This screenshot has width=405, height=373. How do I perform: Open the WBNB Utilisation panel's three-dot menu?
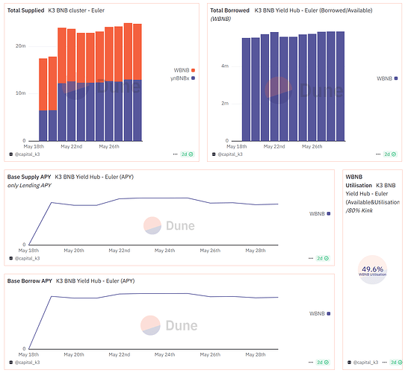[384, 363]
